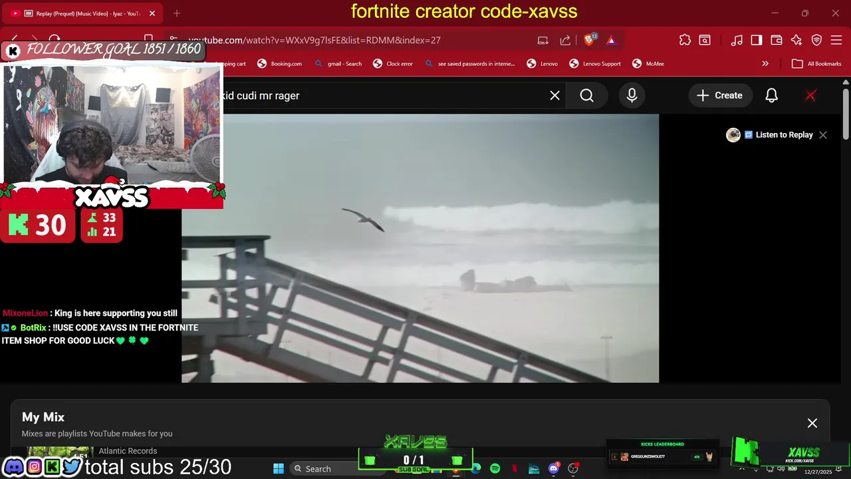Click the YouTube search magnifier button
The image size is (851, 479).
[x=586, y=96]
